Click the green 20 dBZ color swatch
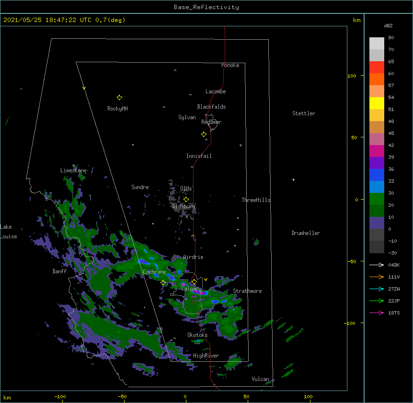The width and height of the screenshot is (413, 403). tap(377, 199)
